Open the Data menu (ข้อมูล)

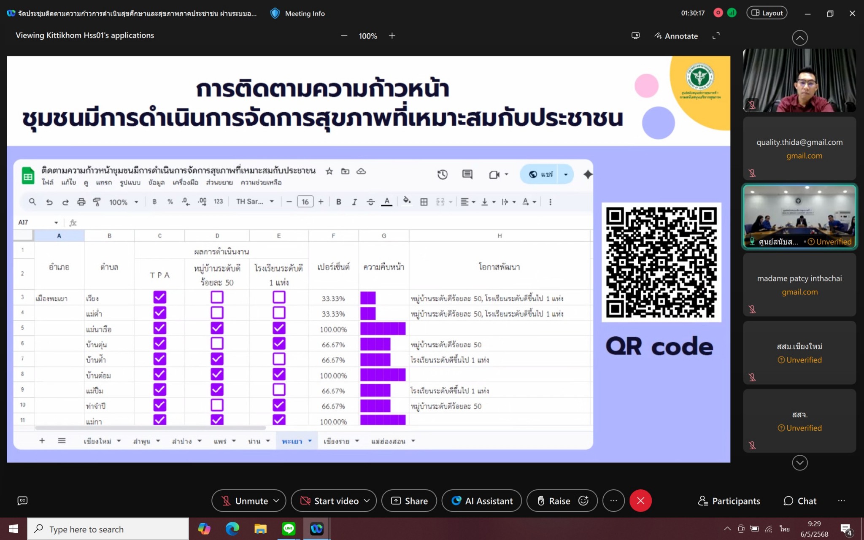(157, 182)
